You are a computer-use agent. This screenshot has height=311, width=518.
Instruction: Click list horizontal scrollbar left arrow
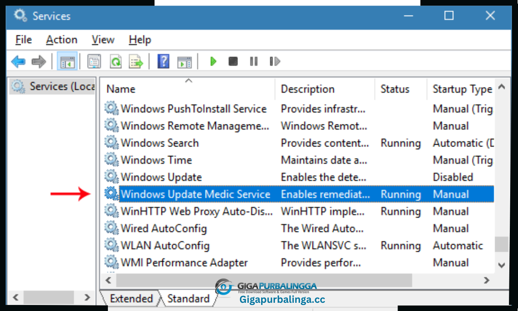click(108, 280)
